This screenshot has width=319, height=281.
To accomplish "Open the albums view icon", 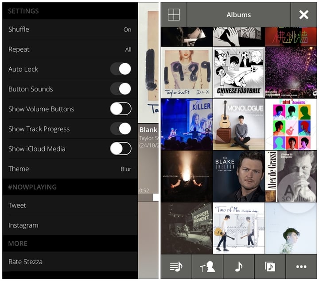I will point(270,266).
